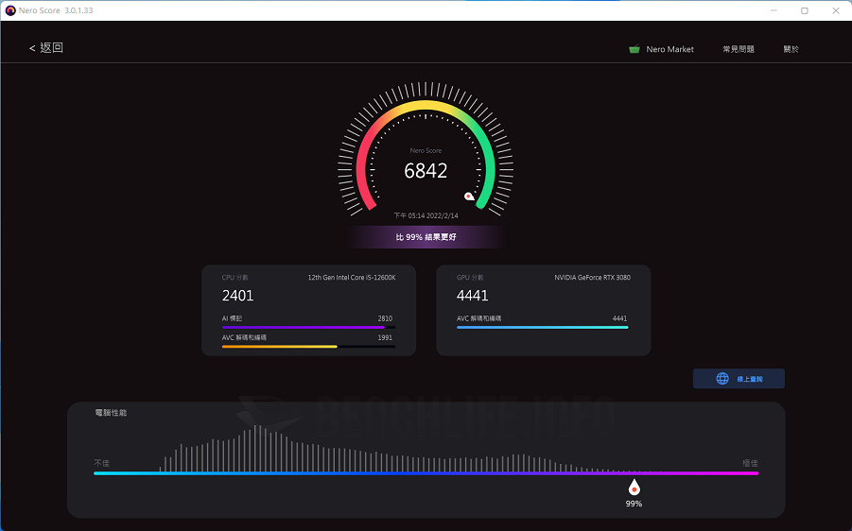Screen dimensions: 852x531
Task: Click the Nero Score app icon in title bar
Action: [10, 10]
